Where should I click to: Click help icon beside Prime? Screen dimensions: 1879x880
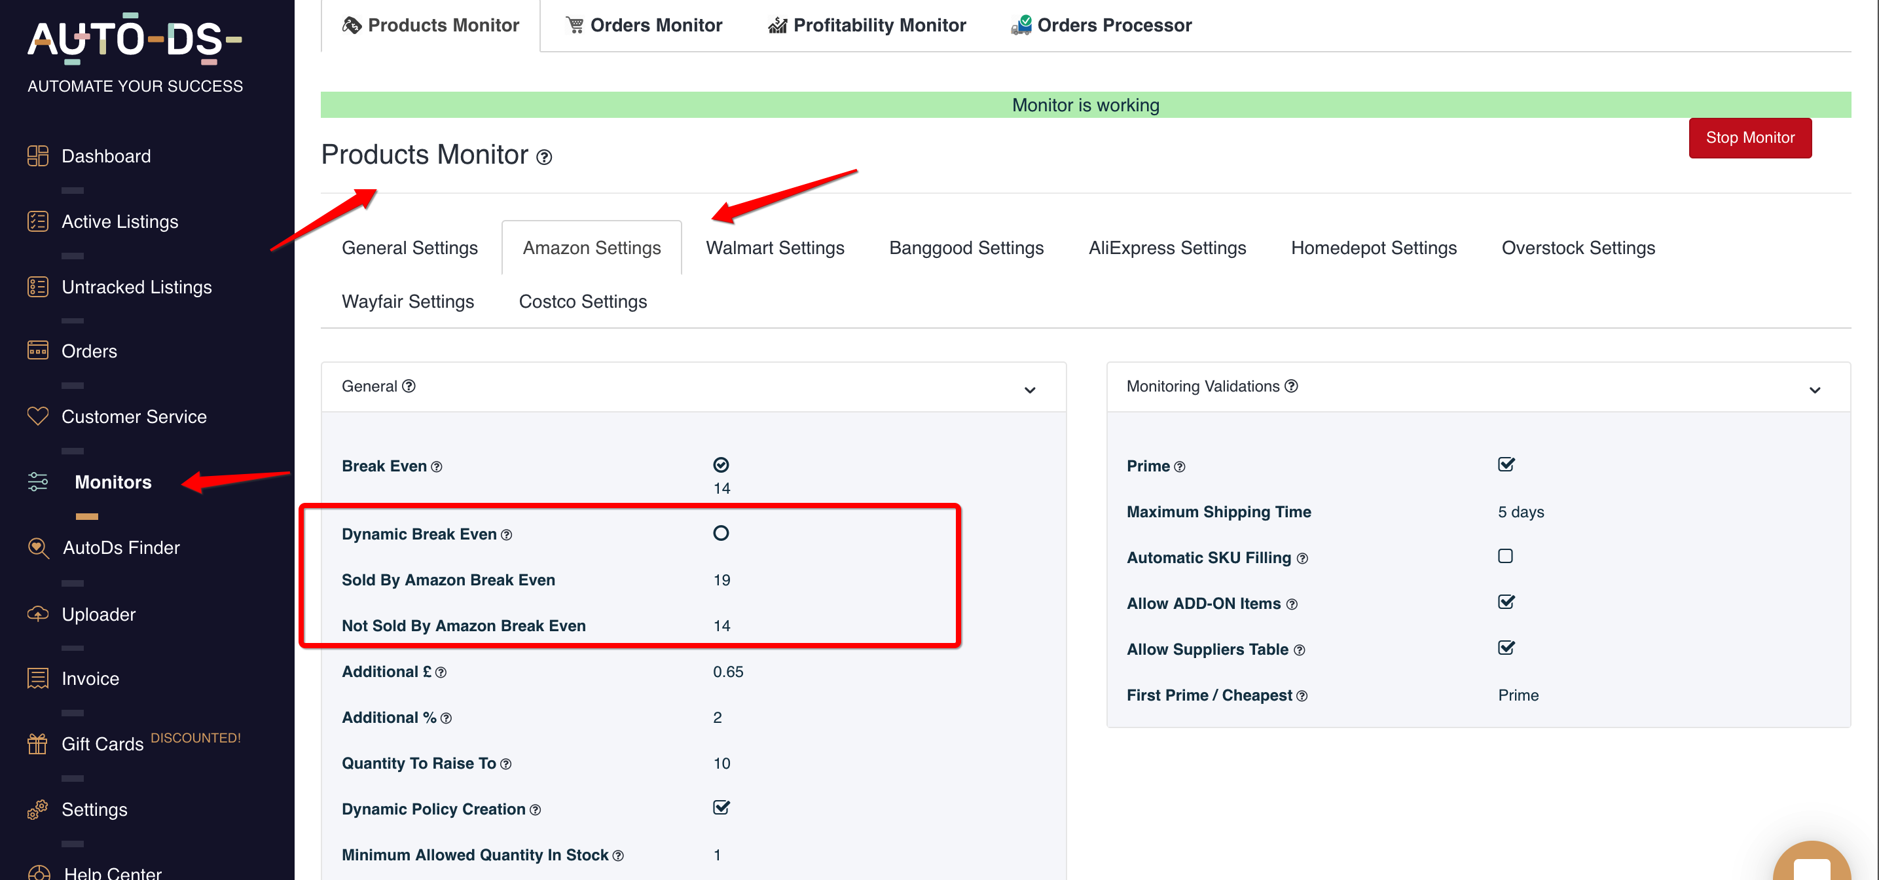1180,467
